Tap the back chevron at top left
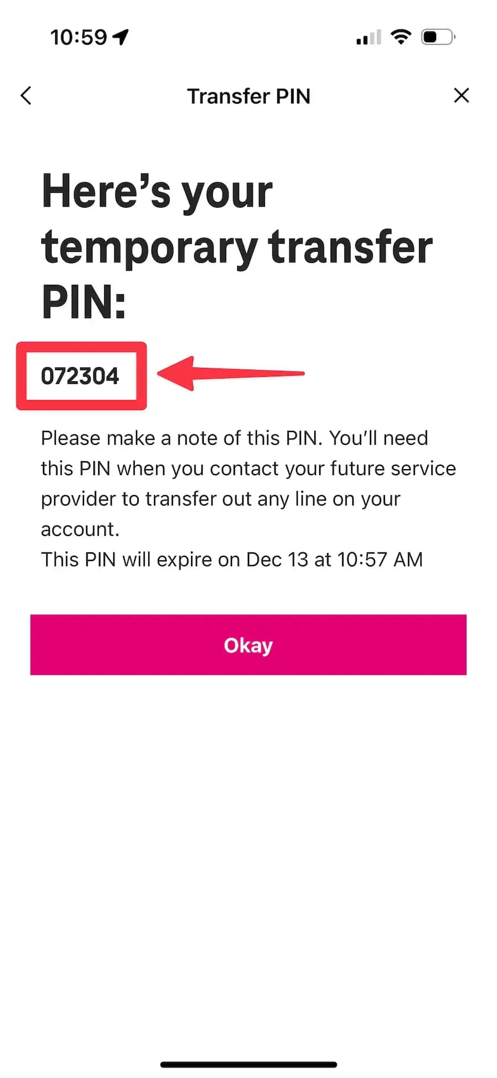 (x=25, y=95)
